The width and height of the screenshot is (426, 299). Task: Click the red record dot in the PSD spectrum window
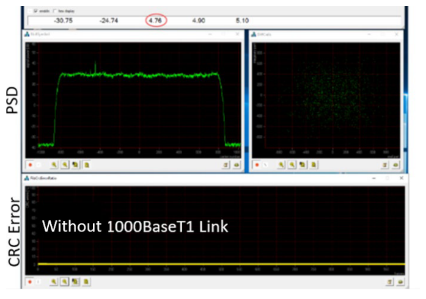[30, 164]
